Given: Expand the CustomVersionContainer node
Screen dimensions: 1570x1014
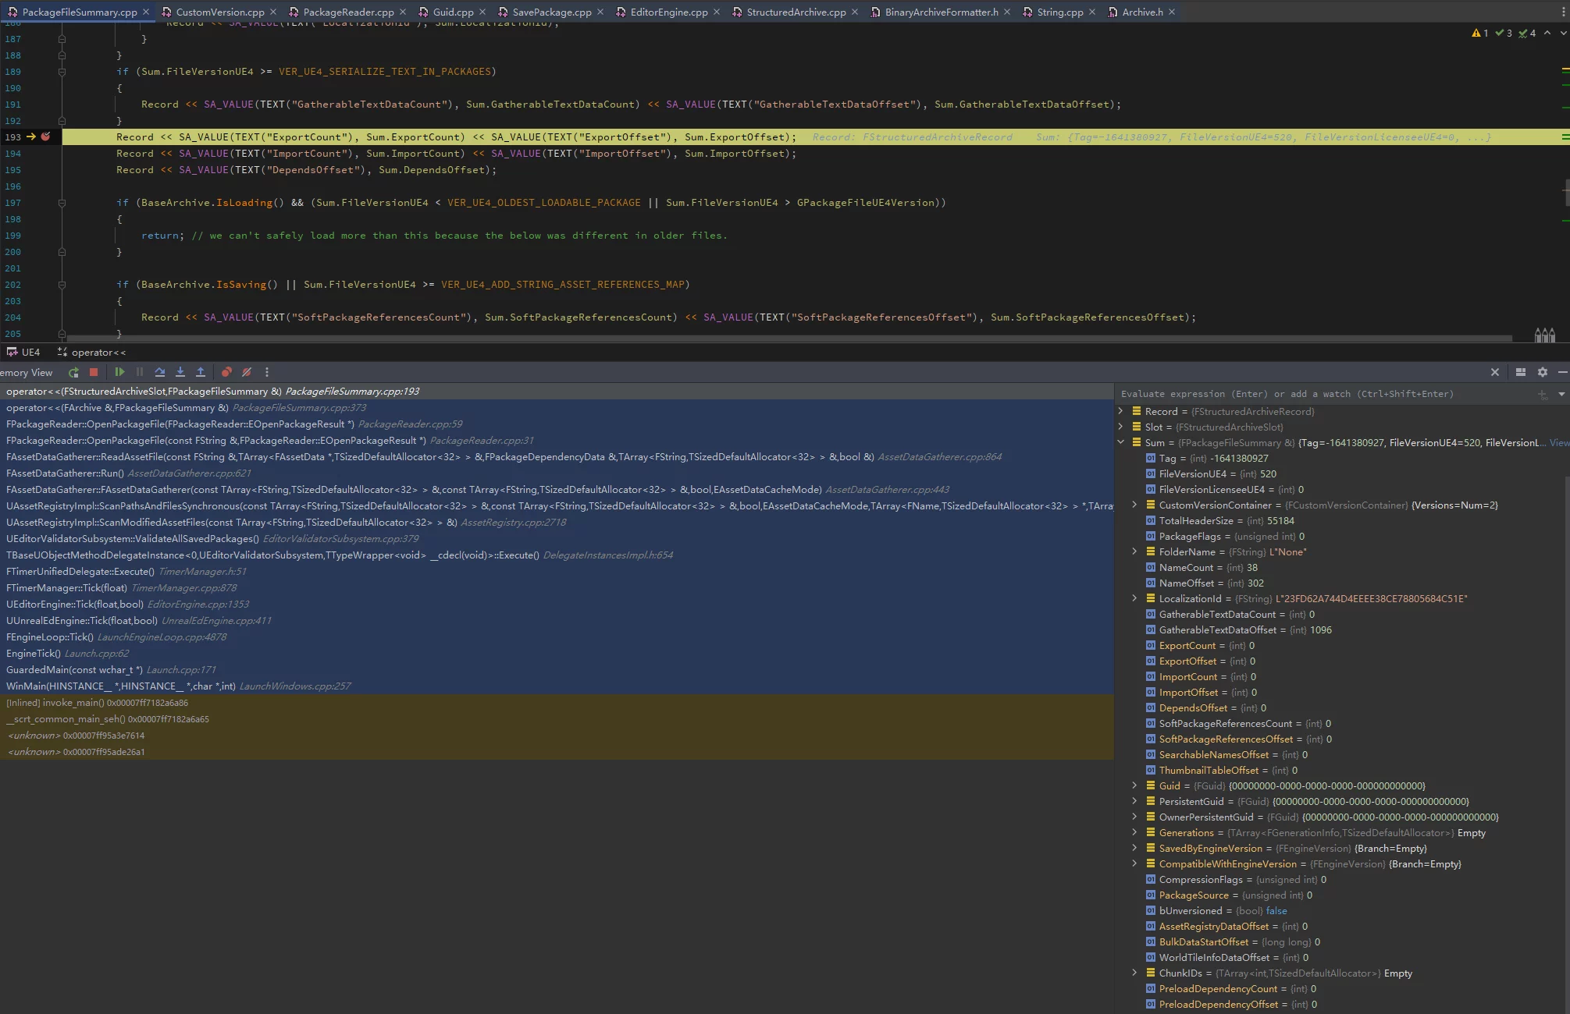Looking at the screenshot, I should 1134,505.
